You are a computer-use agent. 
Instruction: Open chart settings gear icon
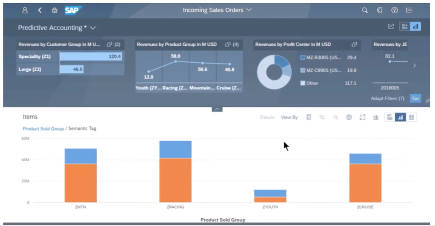tap(349, 117)
